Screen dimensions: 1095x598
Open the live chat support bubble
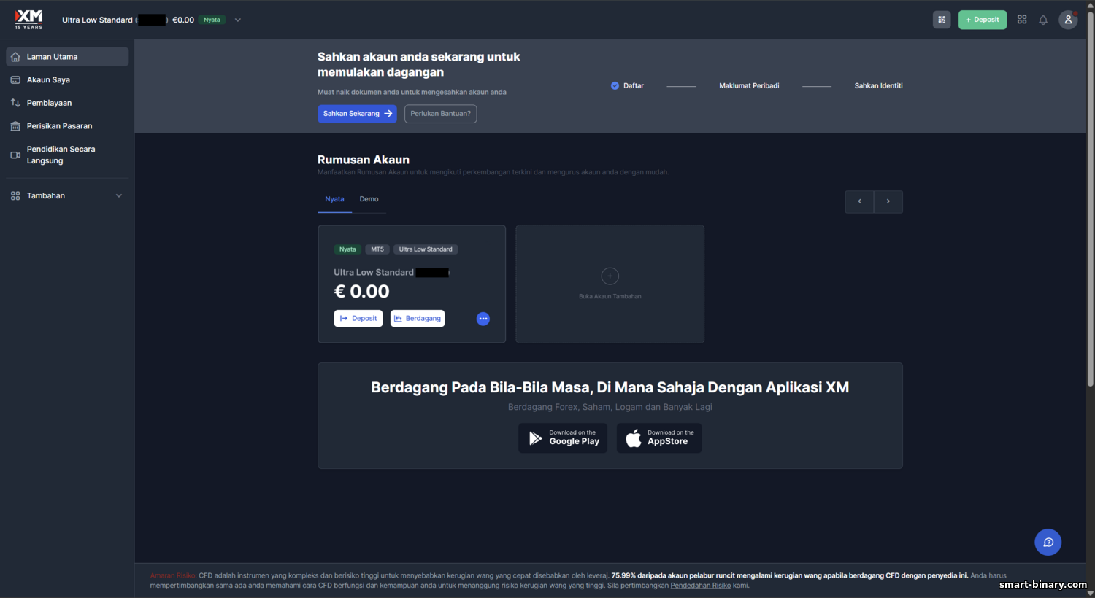1048,542
